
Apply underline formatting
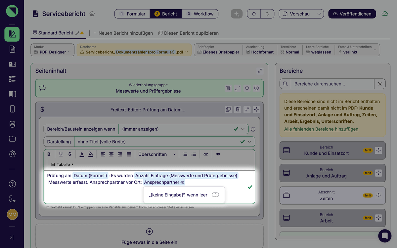point(61,154)
